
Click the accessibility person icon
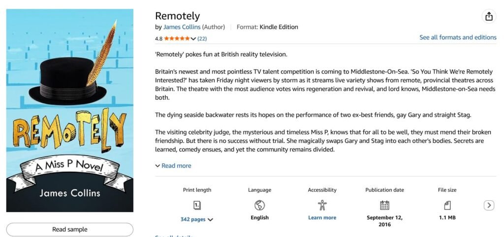click(x=322, y=205)
